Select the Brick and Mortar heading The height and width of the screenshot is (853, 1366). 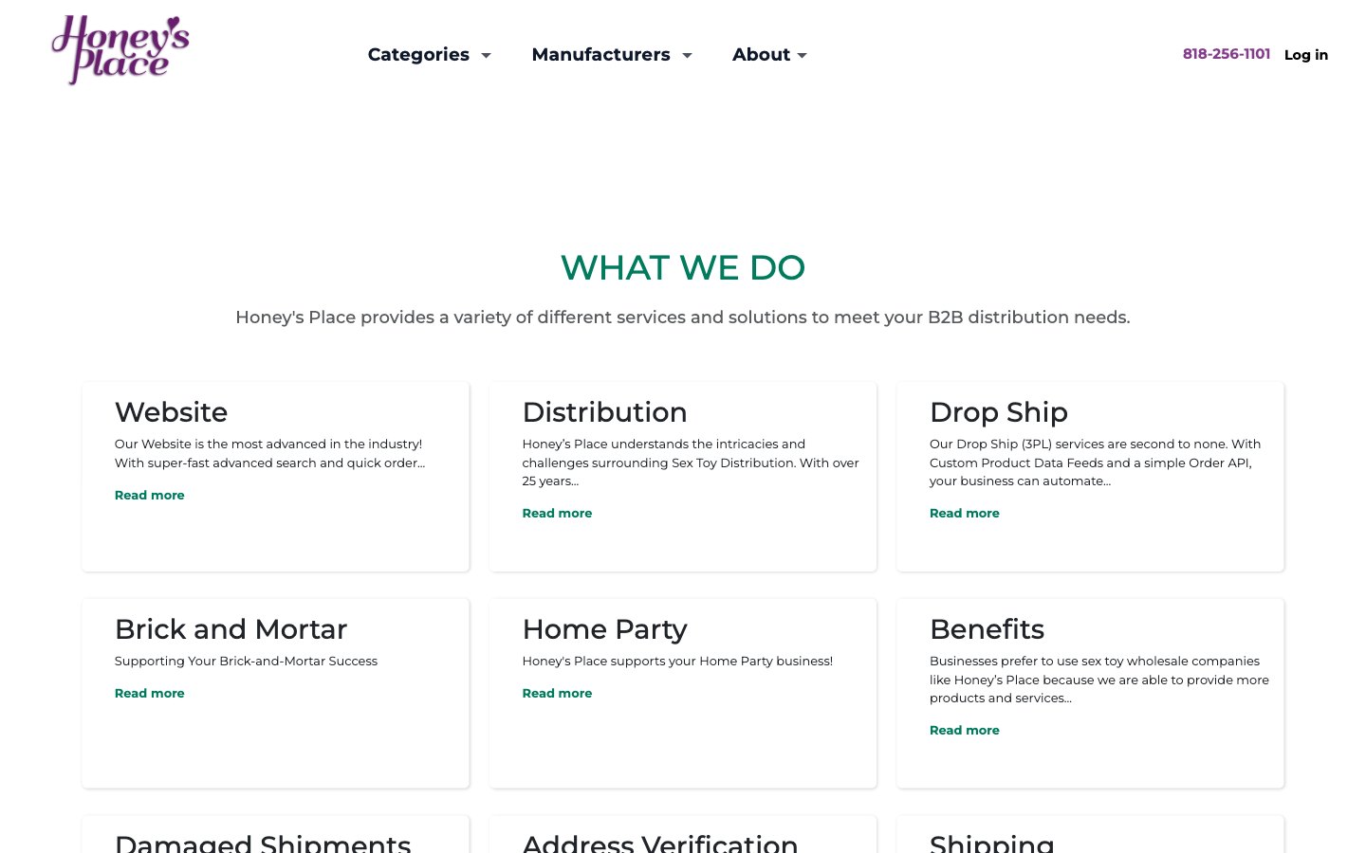(231, 629)
